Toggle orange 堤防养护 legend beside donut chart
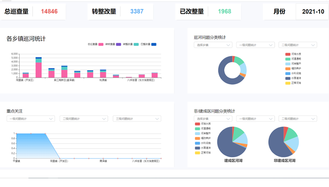 [x=293, y=69]
